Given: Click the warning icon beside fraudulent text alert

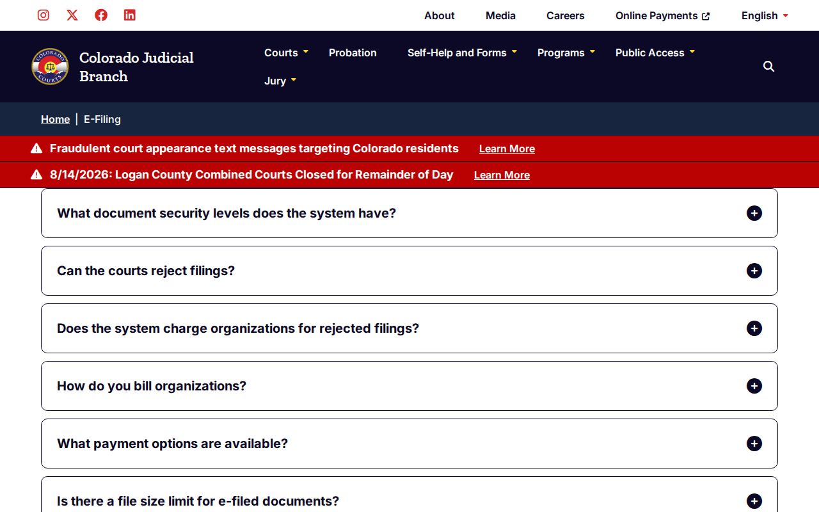Looking at the screenshot, I should point(36,148).
